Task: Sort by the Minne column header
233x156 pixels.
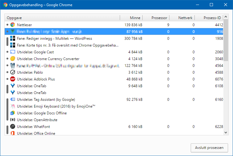Action: click(131, 18)
